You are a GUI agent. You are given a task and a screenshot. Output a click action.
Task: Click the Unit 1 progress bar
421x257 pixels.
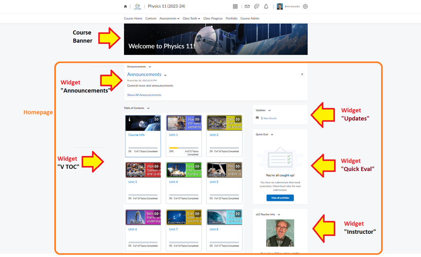click(184, 148)
